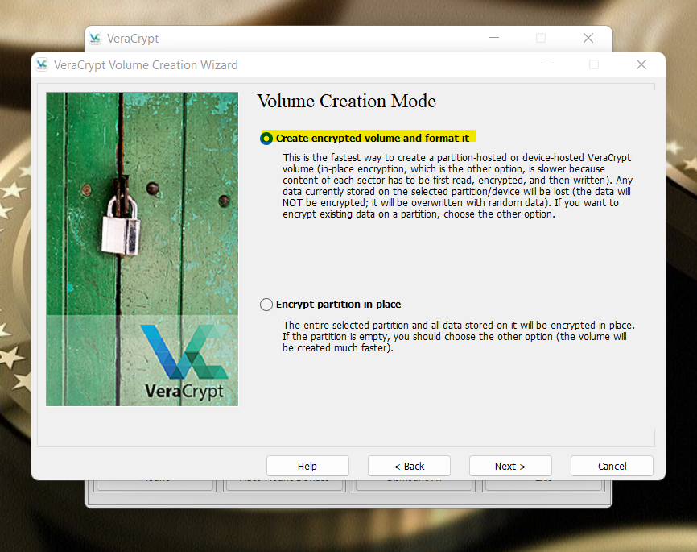697x552 pixels.
Task: Click the Volume Creation Mode heading
Action: 347,101
